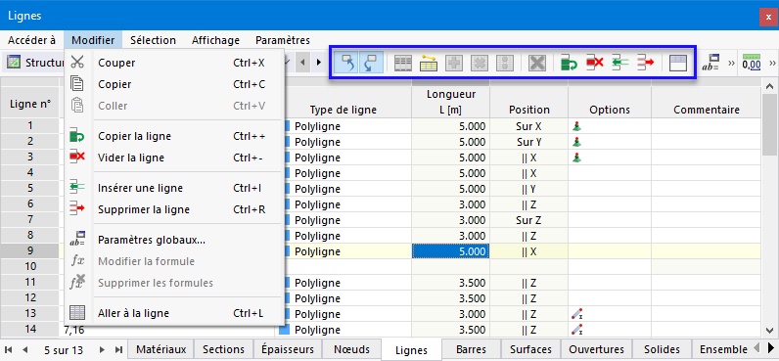
Task: Click the red arrow icon beside Supprimer la ligne
Action: pyautogui.click(x=77, y=209)
